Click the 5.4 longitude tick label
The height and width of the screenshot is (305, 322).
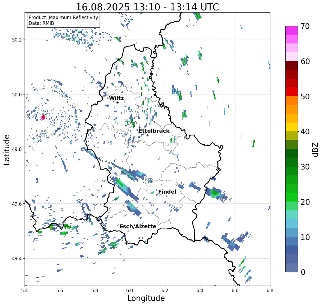[25, 291]
